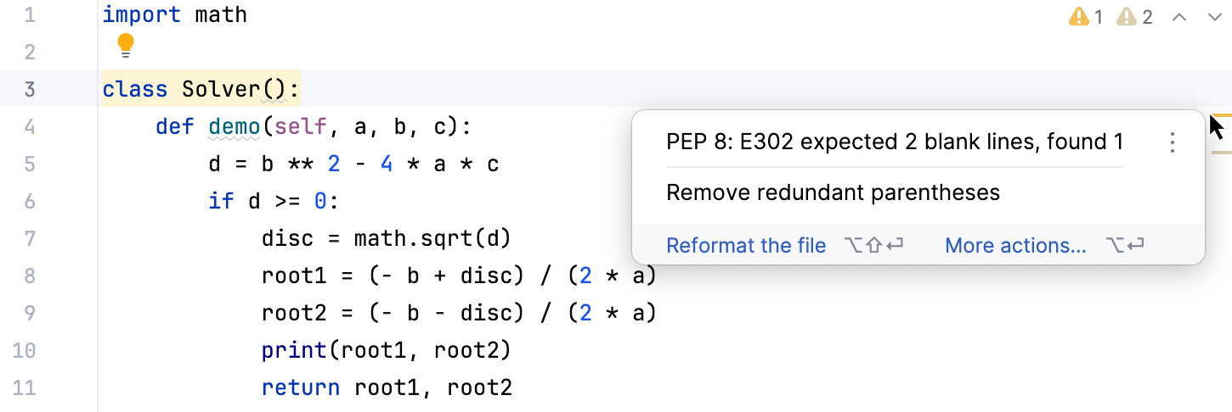Click the demo method name
The image size is (1232, 412).
[x=234, y=127]
